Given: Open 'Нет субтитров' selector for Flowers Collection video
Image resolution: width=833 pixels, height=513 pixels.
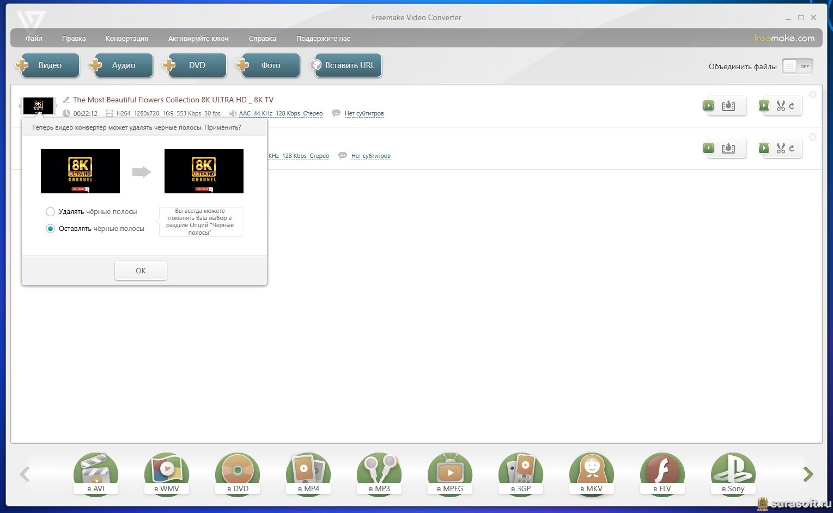Looking at the screenshot, I should click(364, 113).
